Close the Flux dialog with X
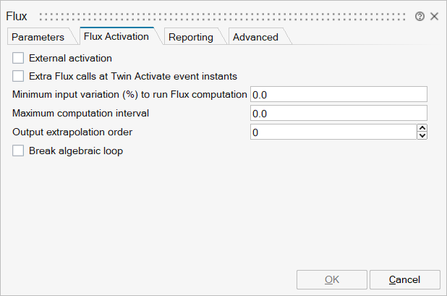447x296 pixels. [434, 16]
